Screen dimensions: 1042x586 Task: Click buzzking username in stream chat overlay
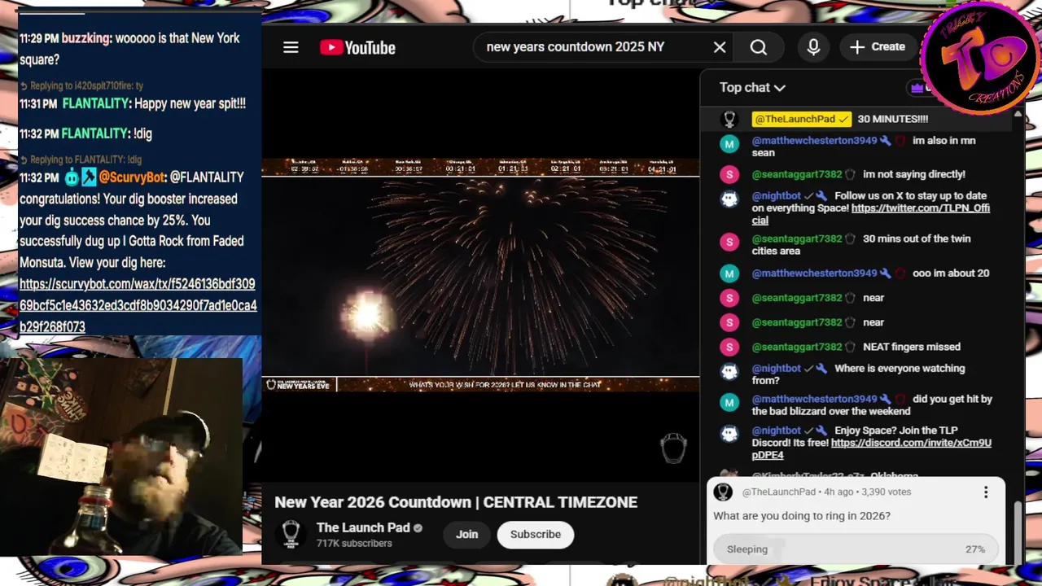[85, 38]
